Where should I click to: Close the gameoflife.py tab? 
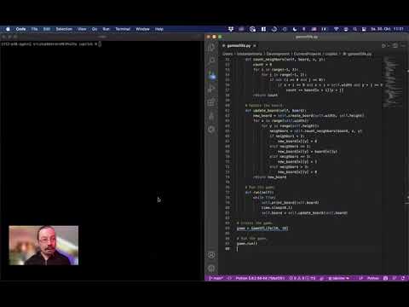point(255,45)
